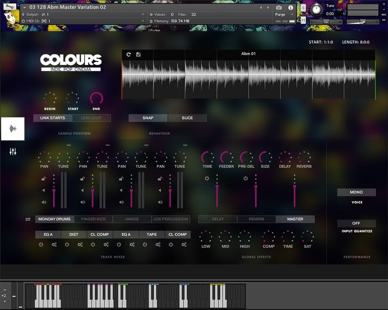Image resolution: width=388 pixels, height=310 pixels.
Task: Click the master volume fader in global effects
Action: (x=295, y=195)
